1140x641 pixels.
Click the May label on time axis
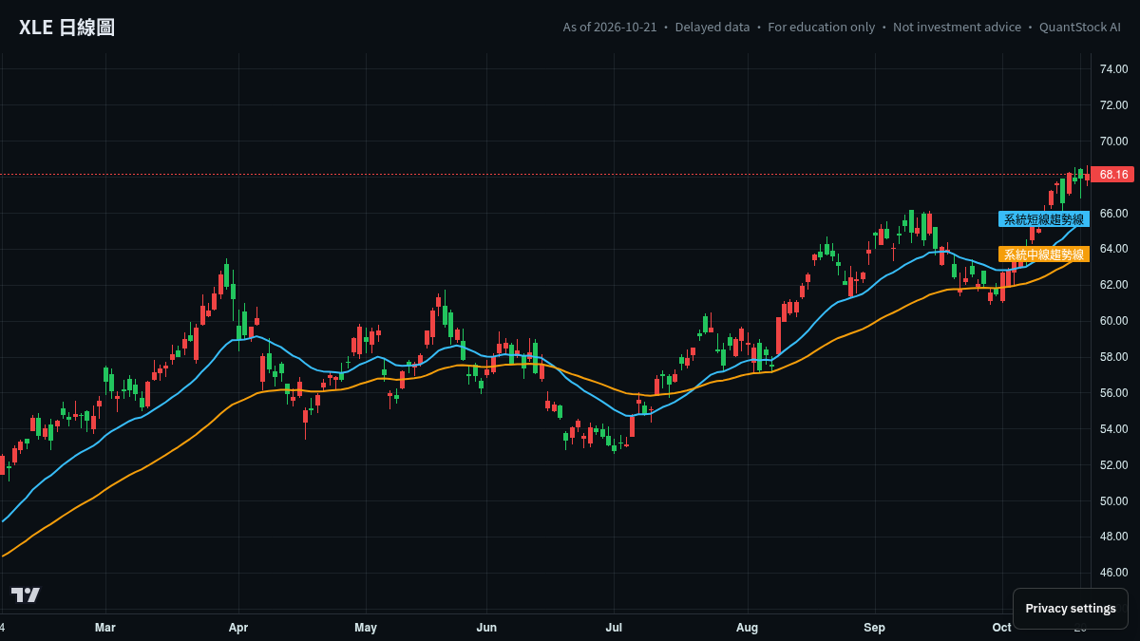tap(366, 628)
